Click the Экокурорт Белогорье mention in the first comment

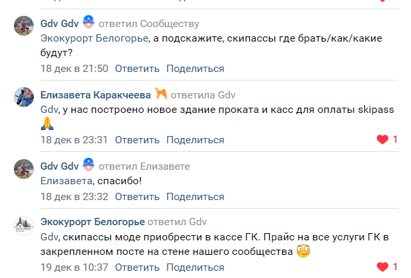94,38
